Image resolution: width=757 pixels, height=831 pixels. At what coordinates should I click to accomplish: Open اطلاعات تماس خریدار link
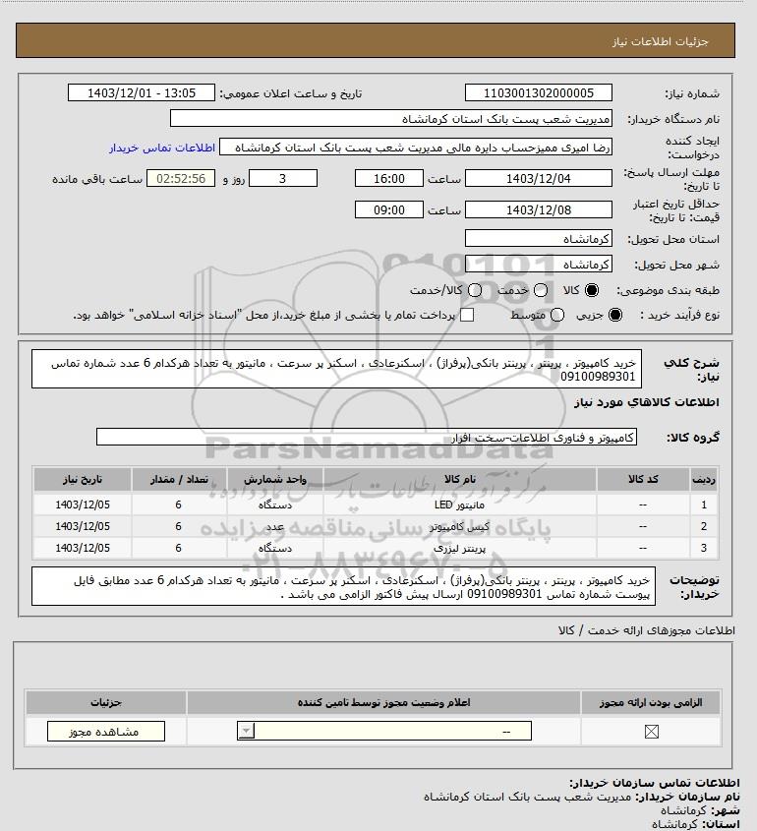point(162,148)
